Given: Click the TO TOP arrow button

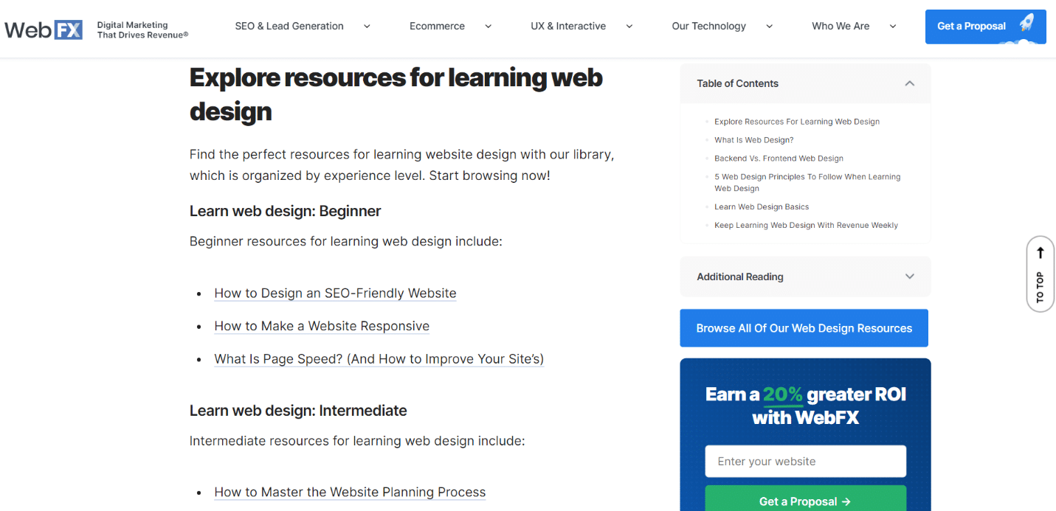Looking at the screenshot, I should click(1040, 274).
